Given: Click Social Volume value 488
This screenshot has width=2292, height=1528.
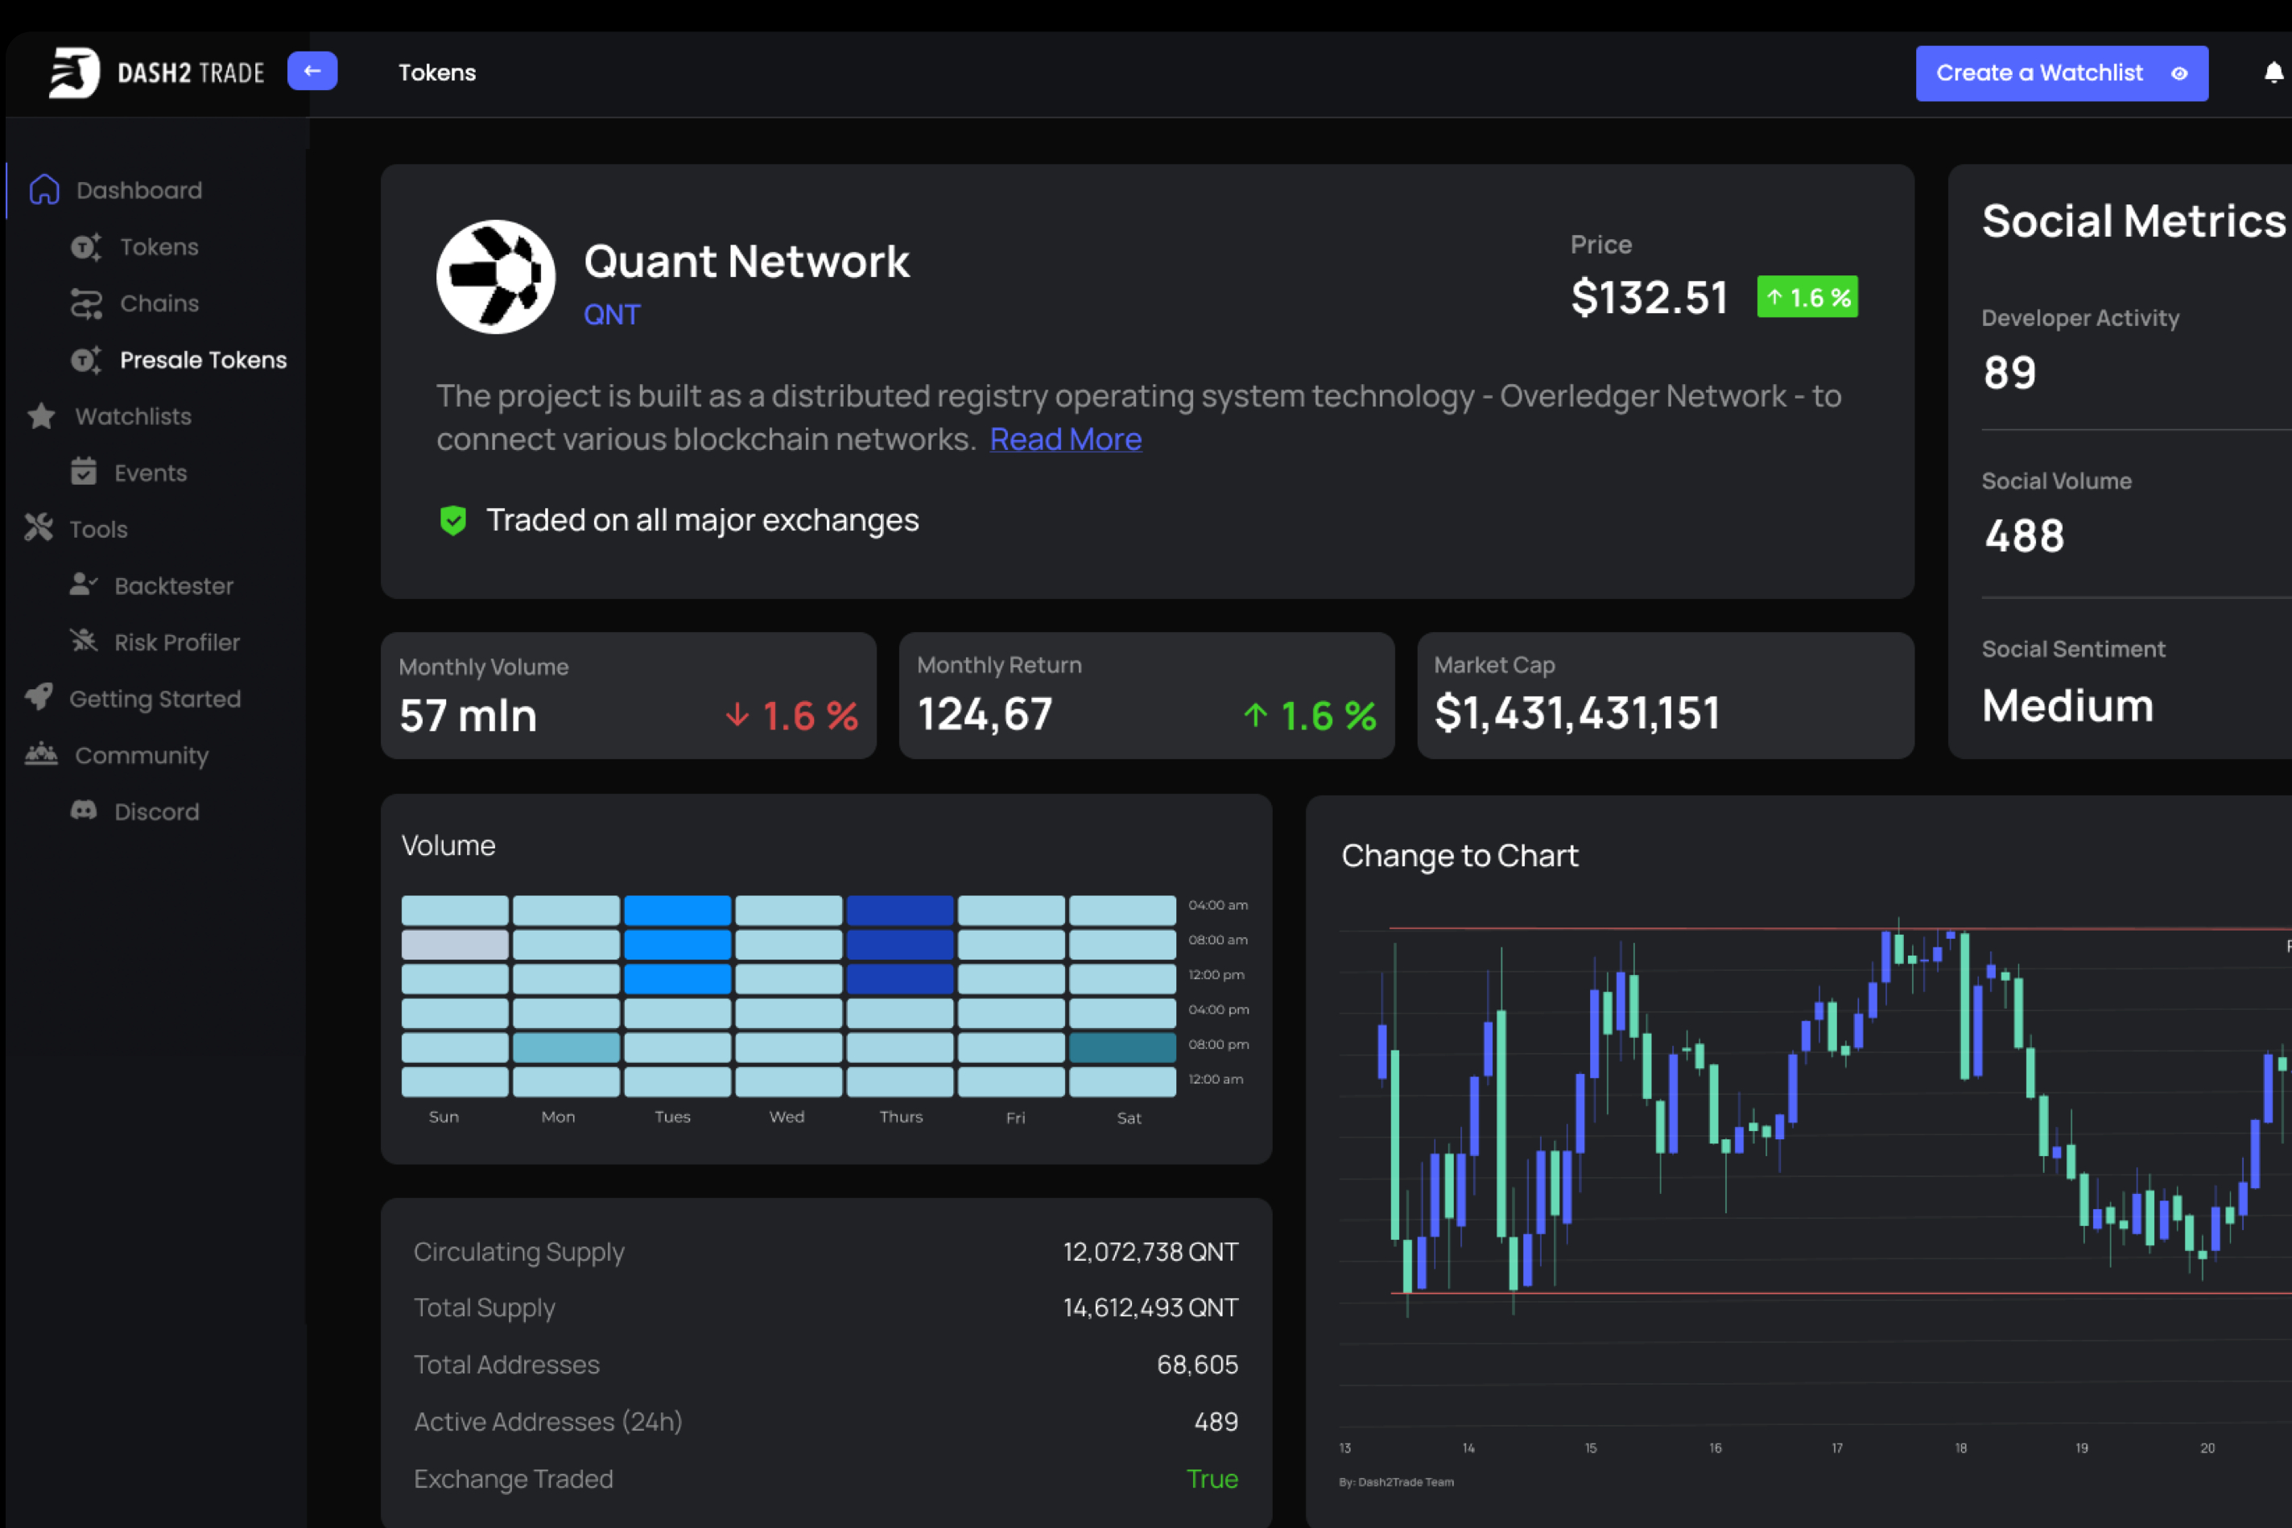Looking at the screenshot, I should (x=2024, y=535).
